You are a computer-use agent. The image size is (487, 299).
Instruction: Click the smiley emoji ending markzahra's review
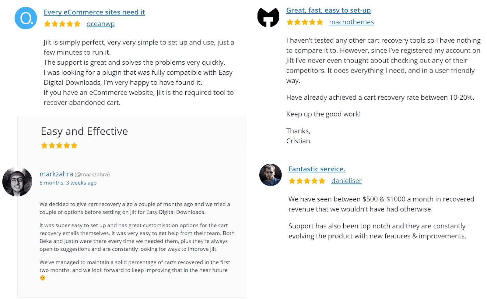pyautogui.click(x=43, y=278)
